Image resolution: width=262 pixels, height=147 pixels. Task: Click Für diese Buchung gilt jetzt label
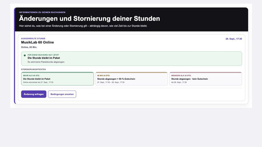point(43,55)
